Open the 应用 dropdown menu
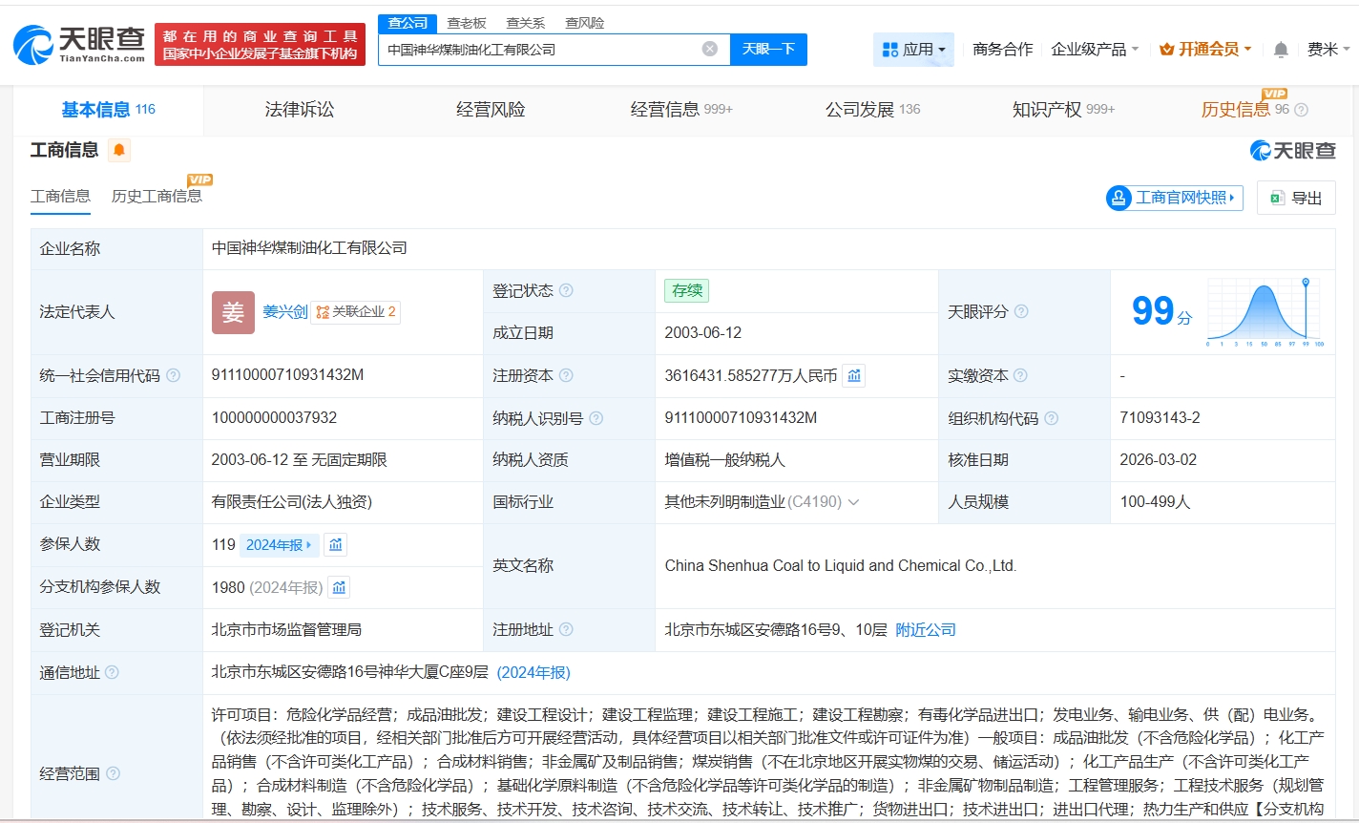The height and width of the screenshot is (823, 1359). click(x=913, y=50)
